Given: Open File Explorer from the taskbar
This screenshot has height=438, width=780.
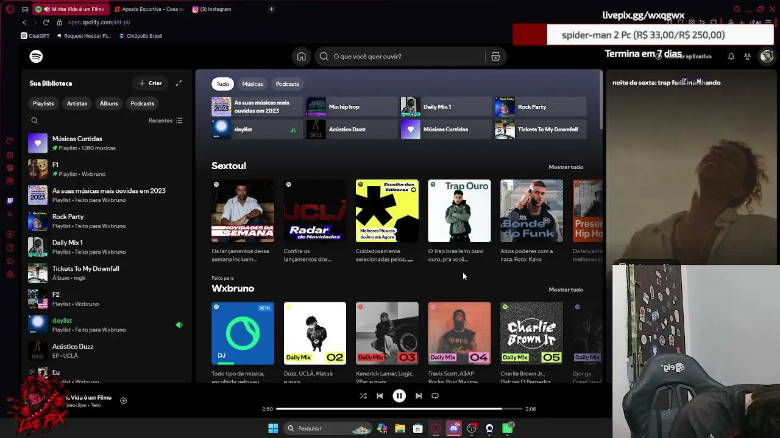Looking at the screenshot, I should point(400,428).
